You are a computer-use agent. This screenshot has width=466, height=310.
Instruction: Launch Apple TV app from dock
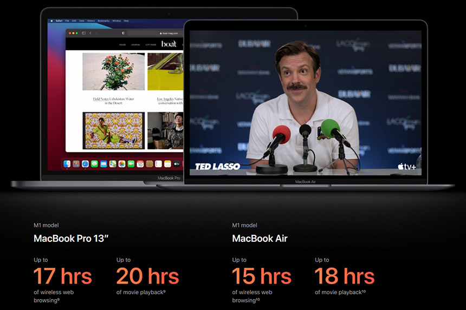coord(177,164)
